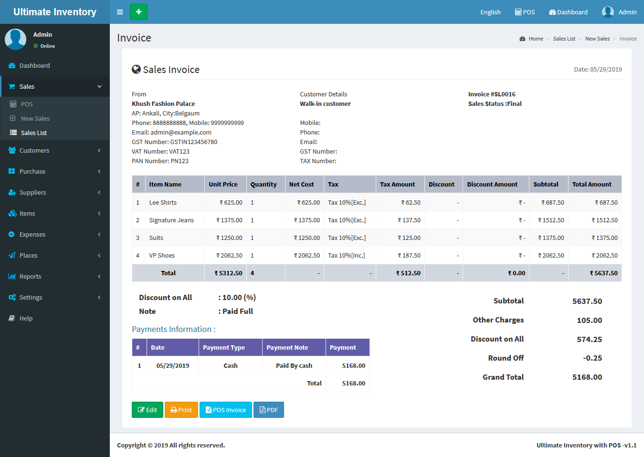Viewport: 644px width, 457px height.
Task: Click the hamburger sidebar toggle icon
Action: coord(120,12)
